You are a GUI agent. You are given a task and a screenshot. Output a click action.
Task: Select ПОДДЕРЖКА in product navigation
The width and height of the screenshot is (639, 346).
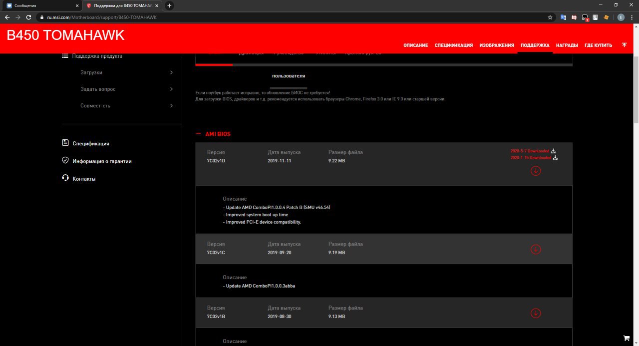pos(535,45)
